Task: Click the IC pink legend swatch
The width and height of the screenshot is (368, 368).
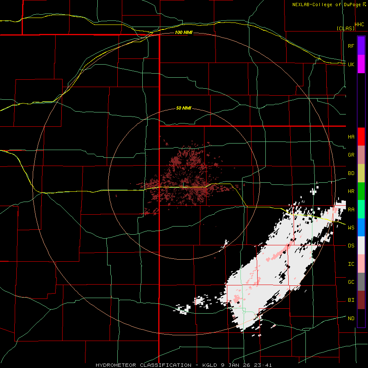Action: tap(361, 264)
